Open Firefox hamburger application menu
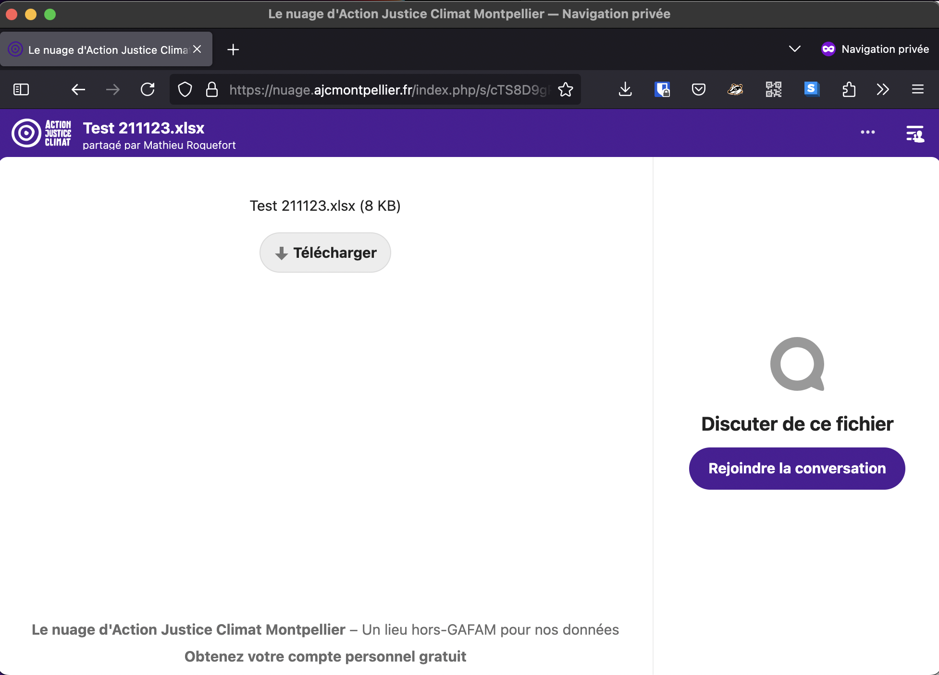Screen dimensions: 939x675 point(917,89)
